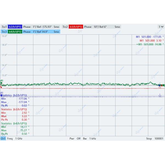Select the blue M1 marker readout line
Screen dimensions: 165x165
click(150, 37)
